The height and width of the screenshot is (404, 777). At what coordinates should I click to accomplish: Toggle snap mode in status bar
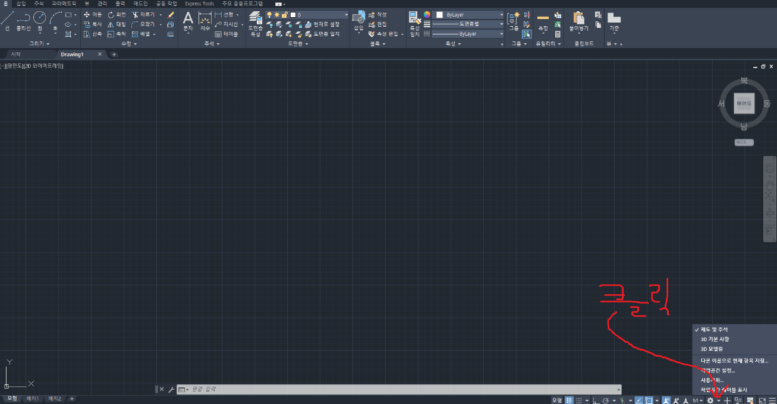point(579,400)
